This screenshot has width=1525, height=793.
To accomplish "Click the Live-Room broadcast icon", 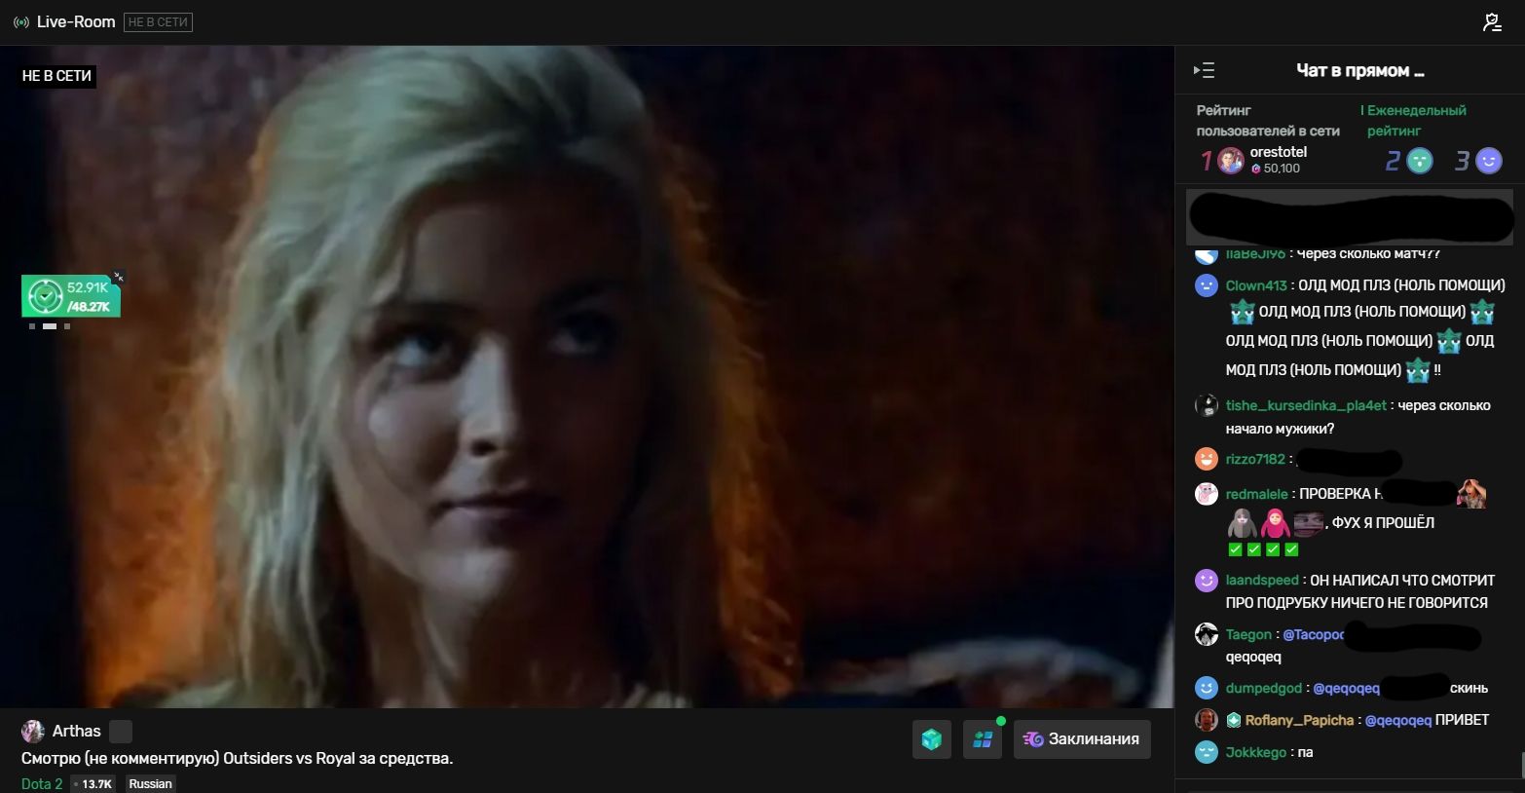I will pyautogui.click(x=20, y=21).
